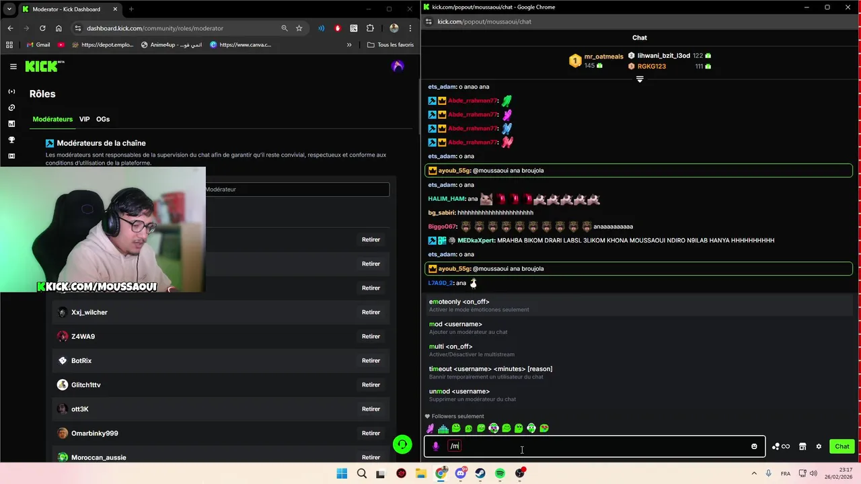Image resolution: width=861 pixels, height=484 pixels.
Task: Select the multi <on_off> command suggestion
Action: point(640,350)
